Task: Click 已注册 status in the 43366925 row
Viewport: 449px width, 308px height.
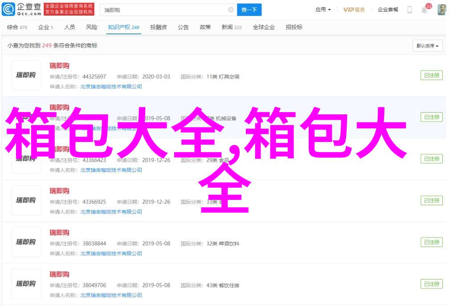Action: (432, 200)
